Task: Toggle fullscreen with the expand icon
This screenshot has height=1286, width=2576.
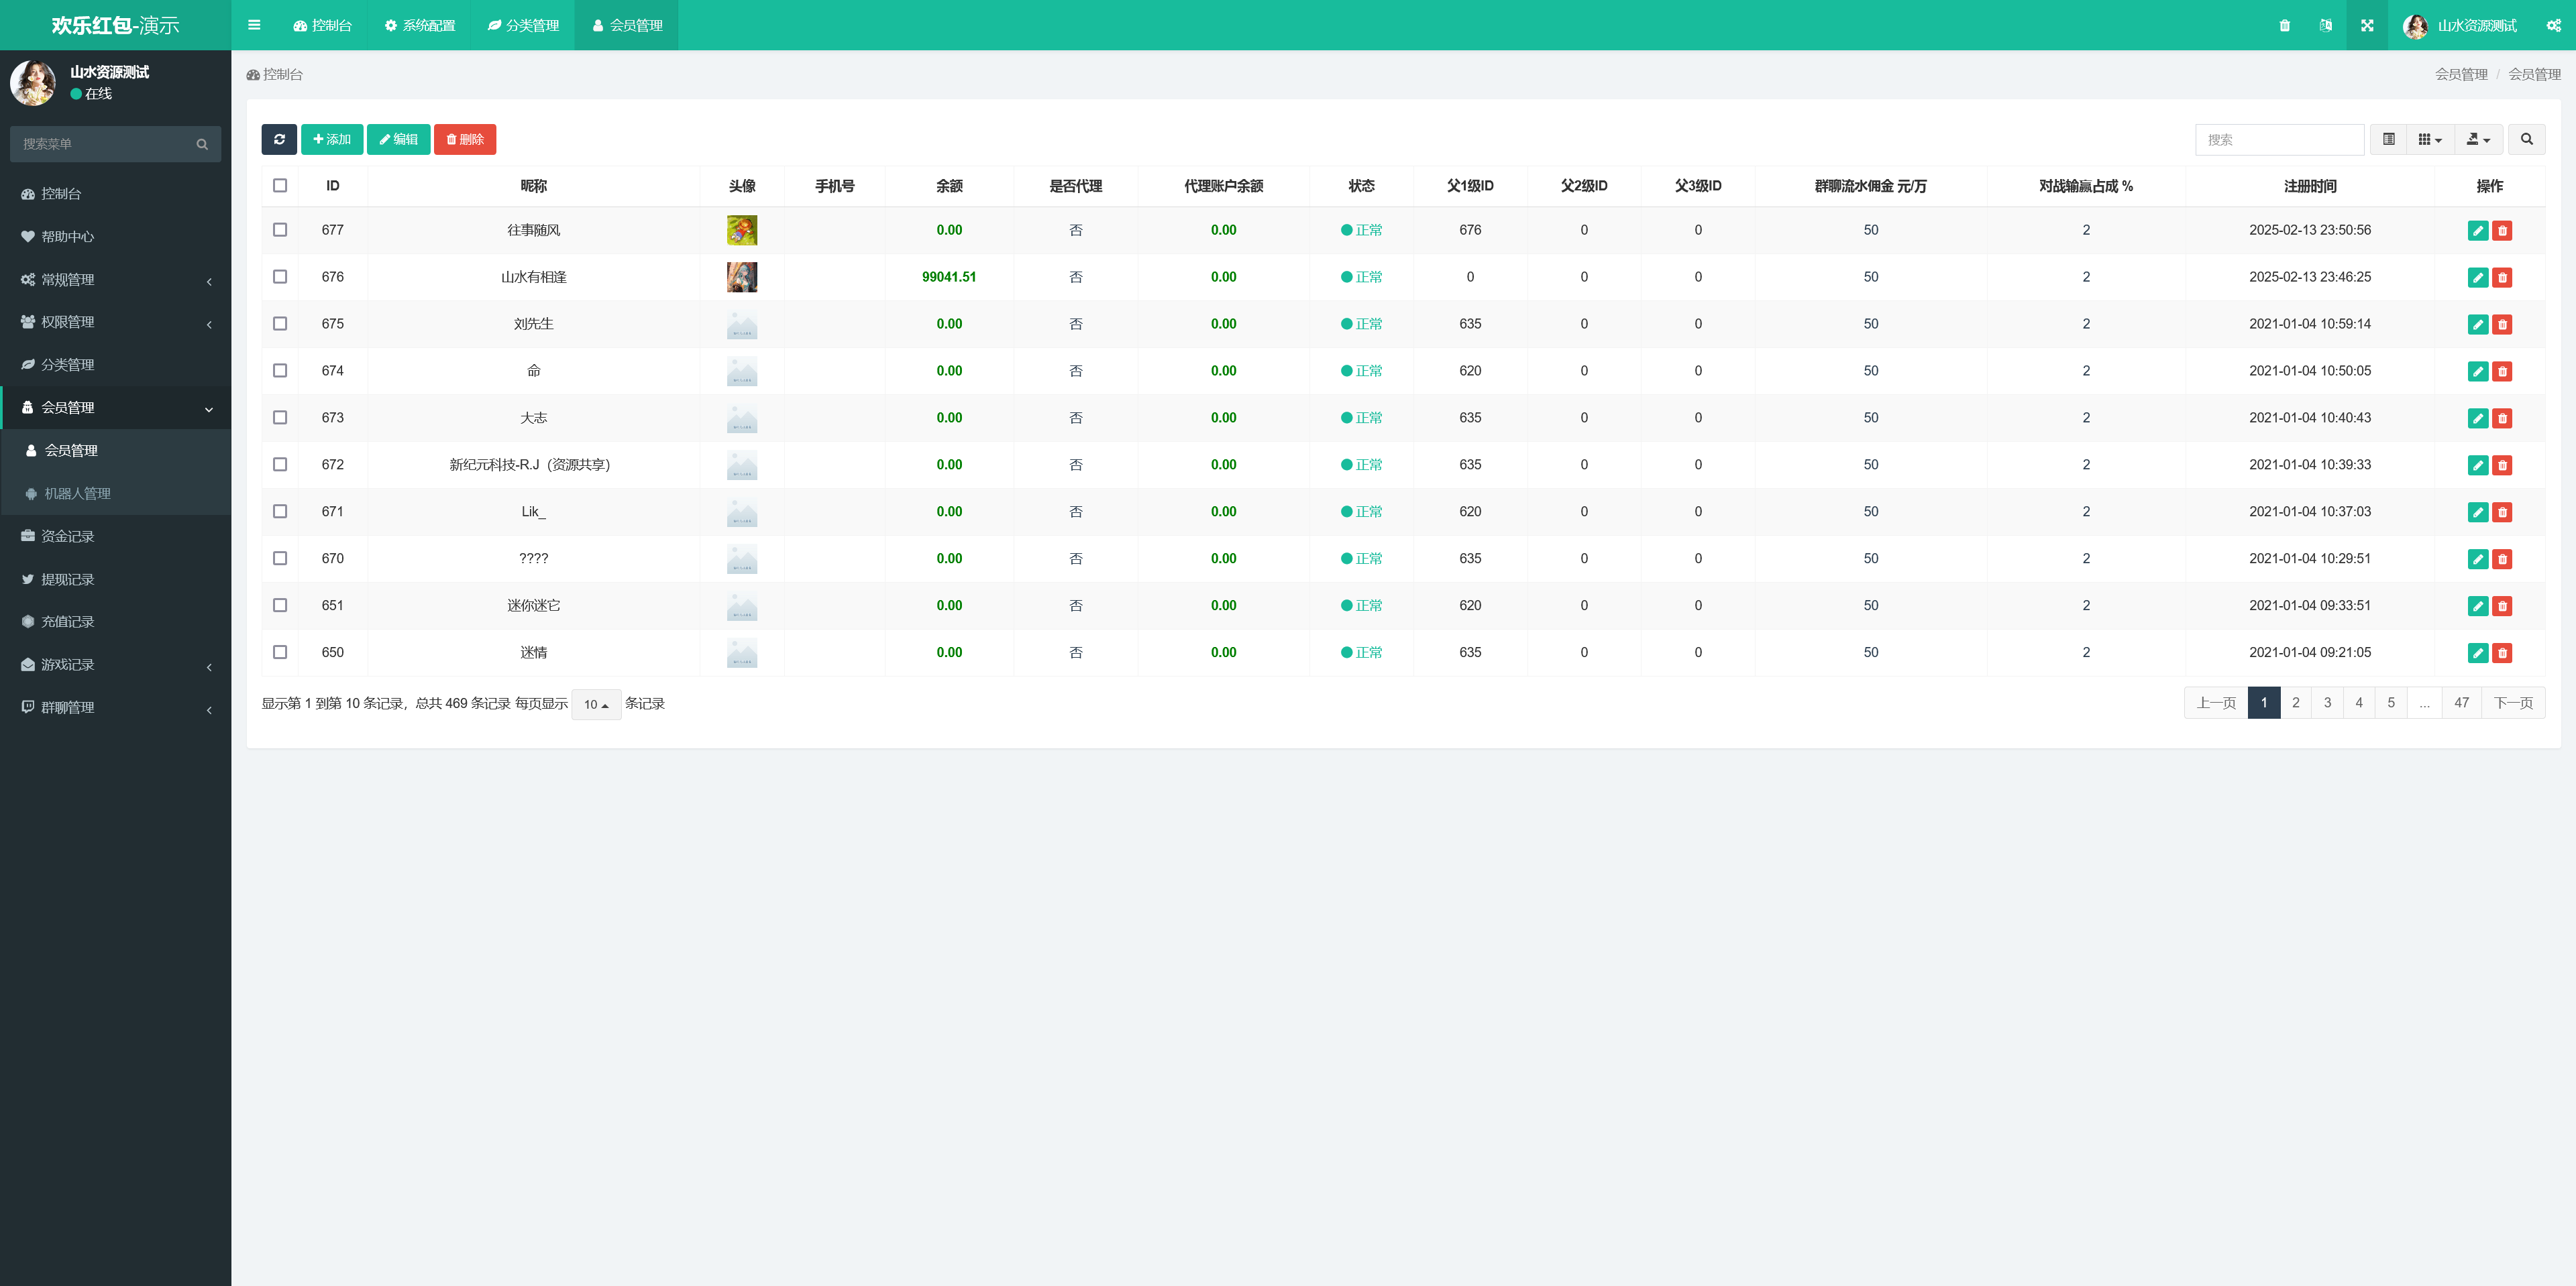Action: click(x=2366, y=25)
